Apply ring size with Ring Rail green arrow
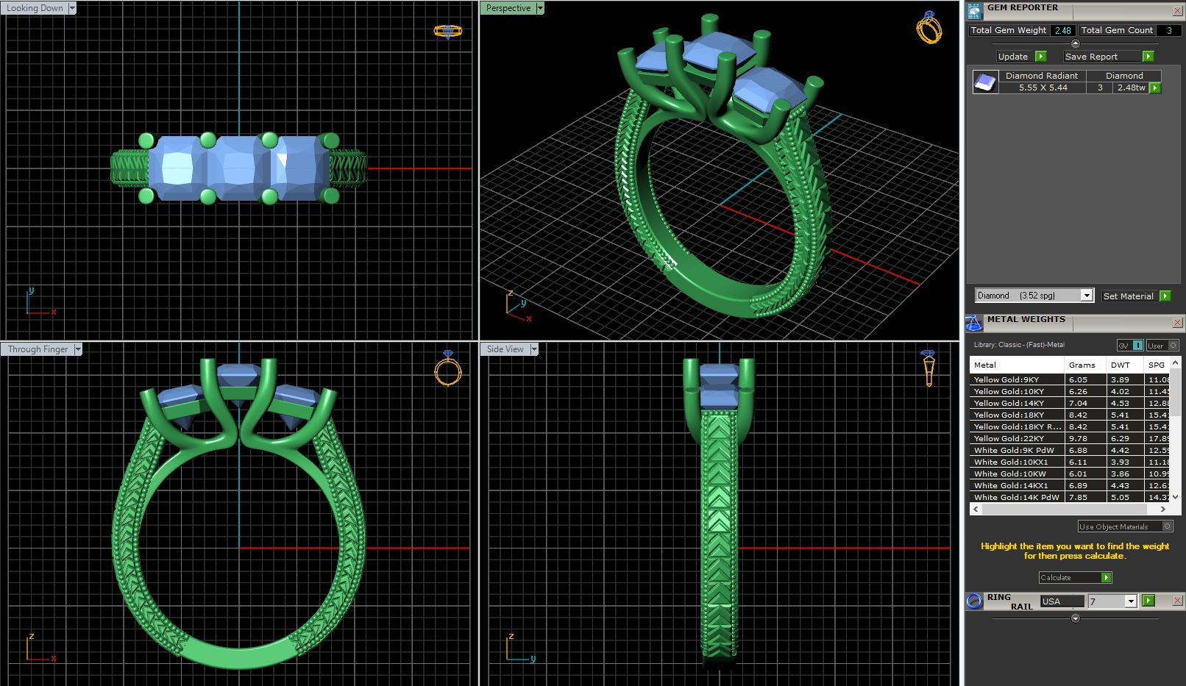This screenshot has width=1186, height=686. click(x=1148, y=601)
